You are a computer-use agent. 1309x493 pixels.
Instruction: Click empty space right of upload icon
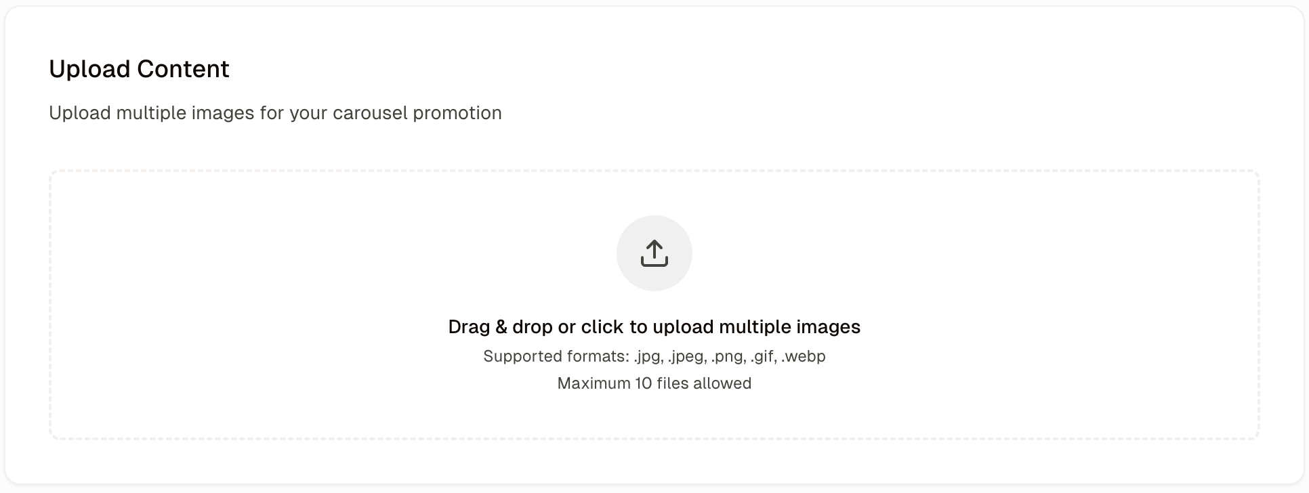pos(969,253)
